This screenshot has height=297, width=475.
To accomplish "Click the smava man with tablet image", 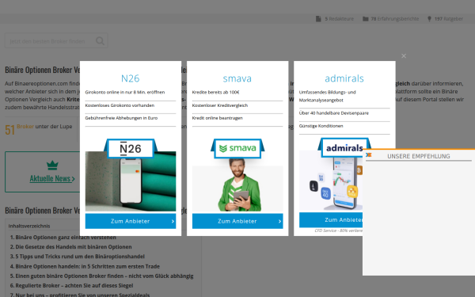I will tap(237, 185).
